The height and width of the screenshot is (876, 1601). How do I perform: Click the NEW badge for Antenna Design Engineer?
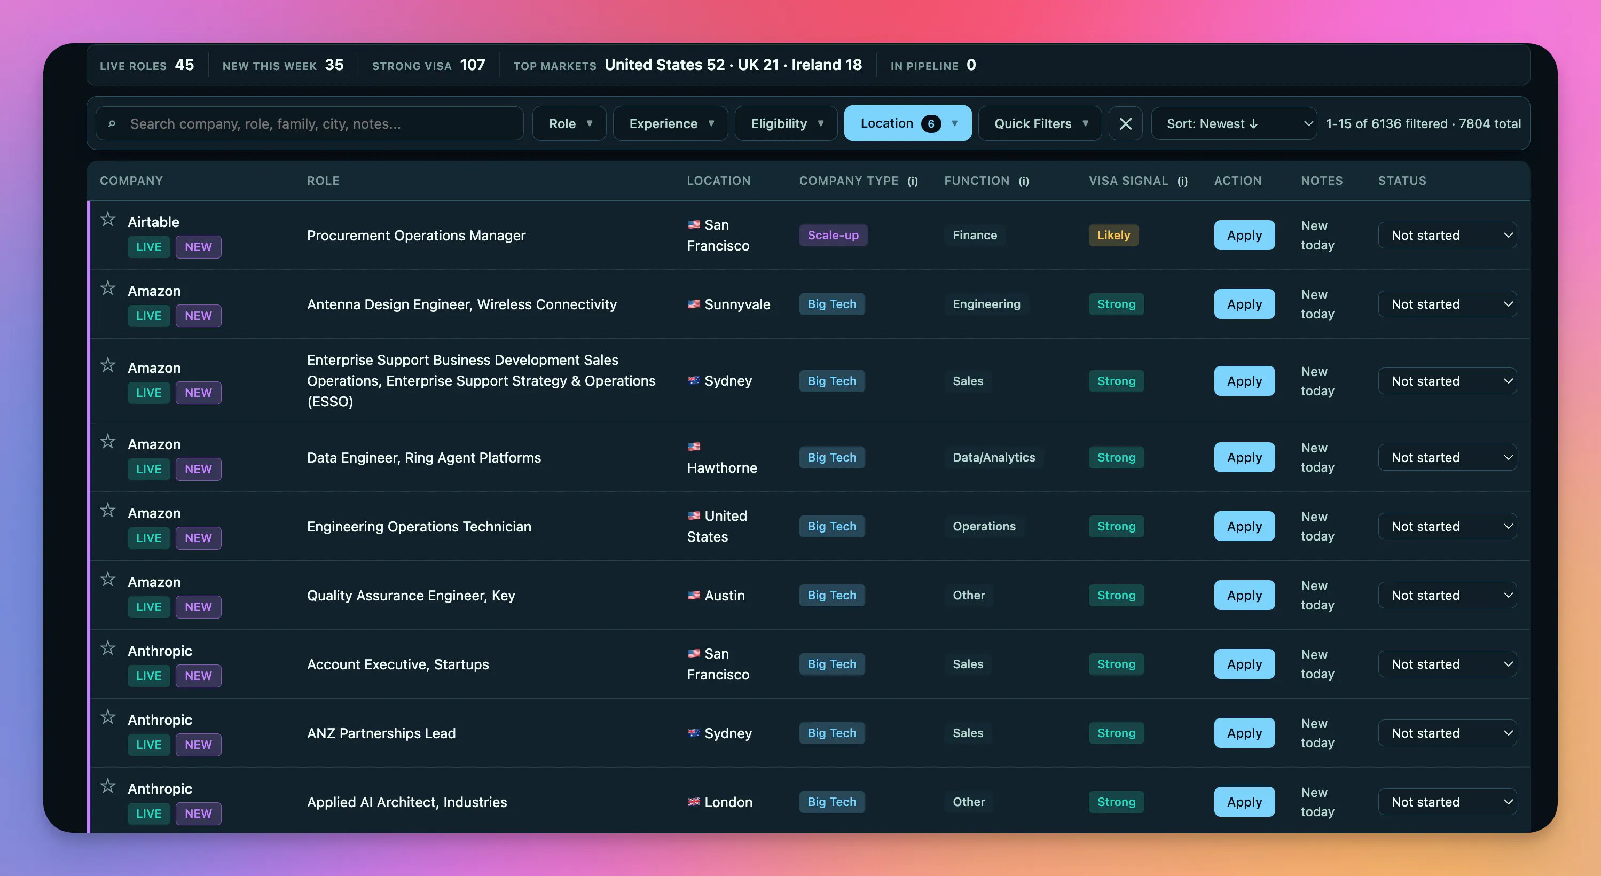pyautogui.click(x=198, y=316)
